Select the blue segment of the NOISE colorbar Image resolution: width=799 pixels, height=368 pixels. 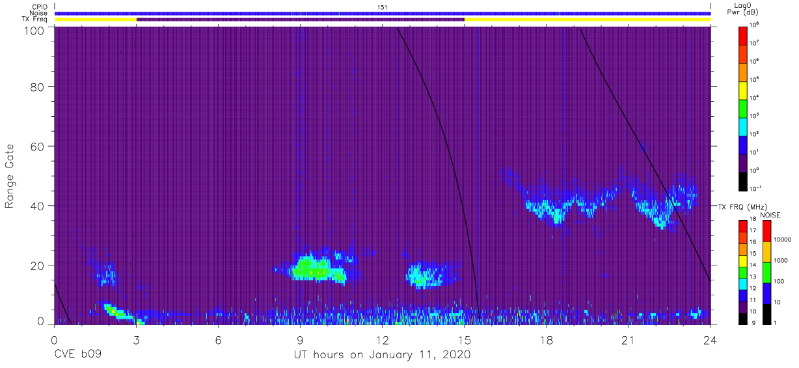click(x=766, y=292)
